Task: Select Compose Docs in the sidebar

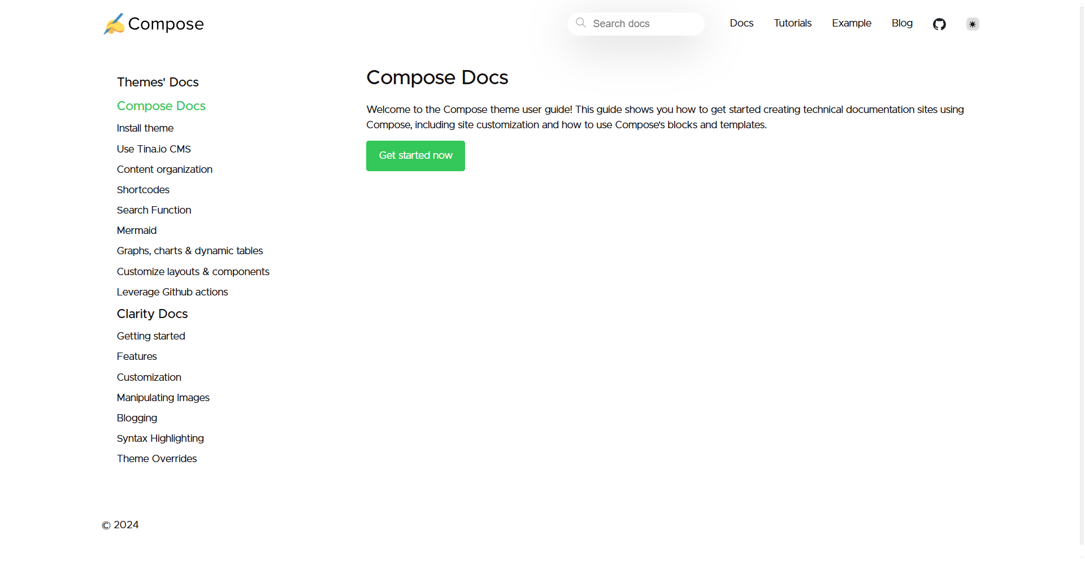Action: [161, 106]
